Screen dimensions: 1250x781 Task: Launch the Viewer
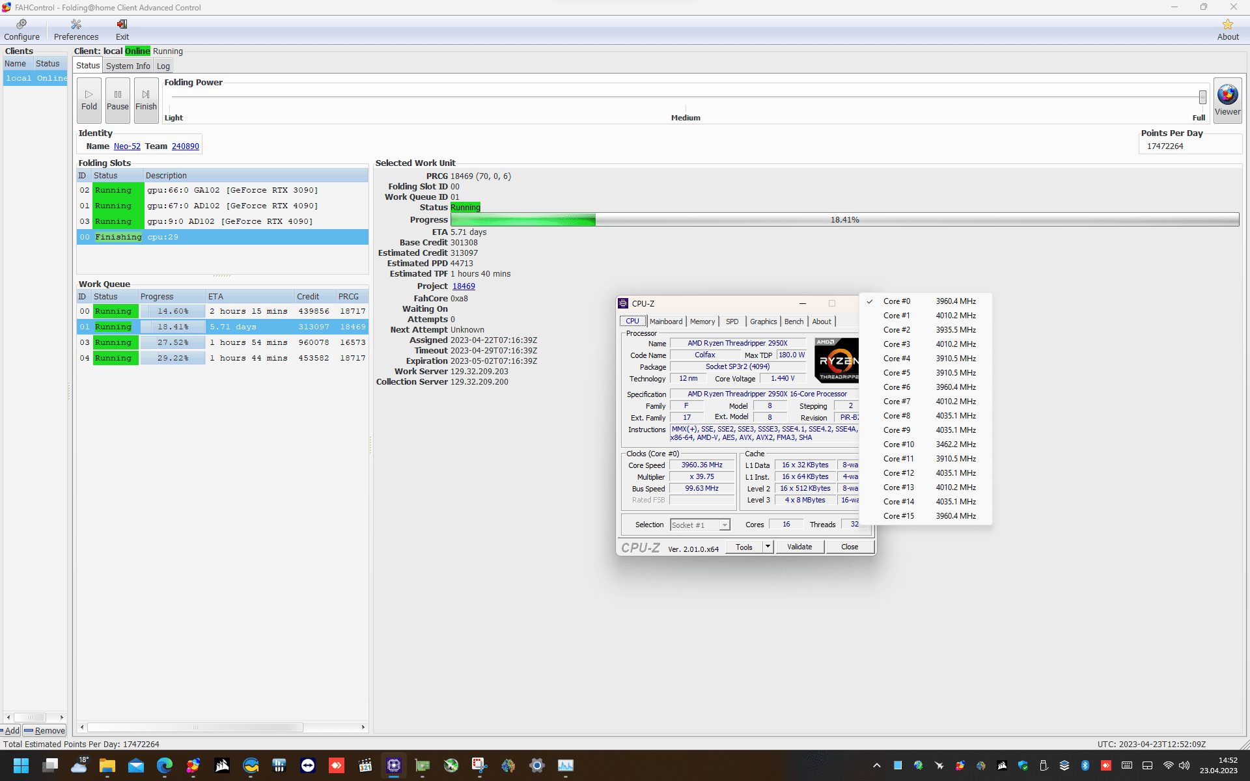tap(1227, 100)
